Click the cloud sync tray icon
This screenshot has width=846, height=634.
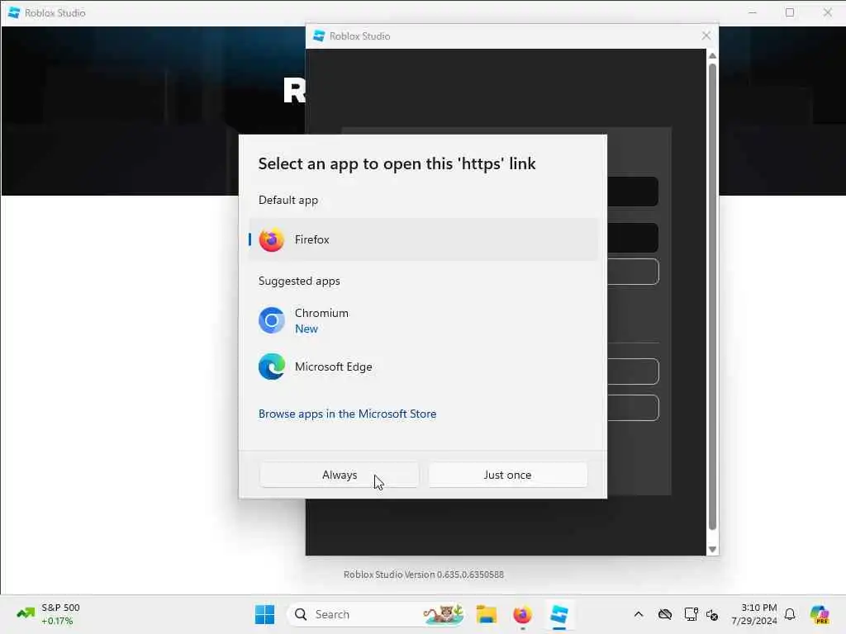coord(665,614)
